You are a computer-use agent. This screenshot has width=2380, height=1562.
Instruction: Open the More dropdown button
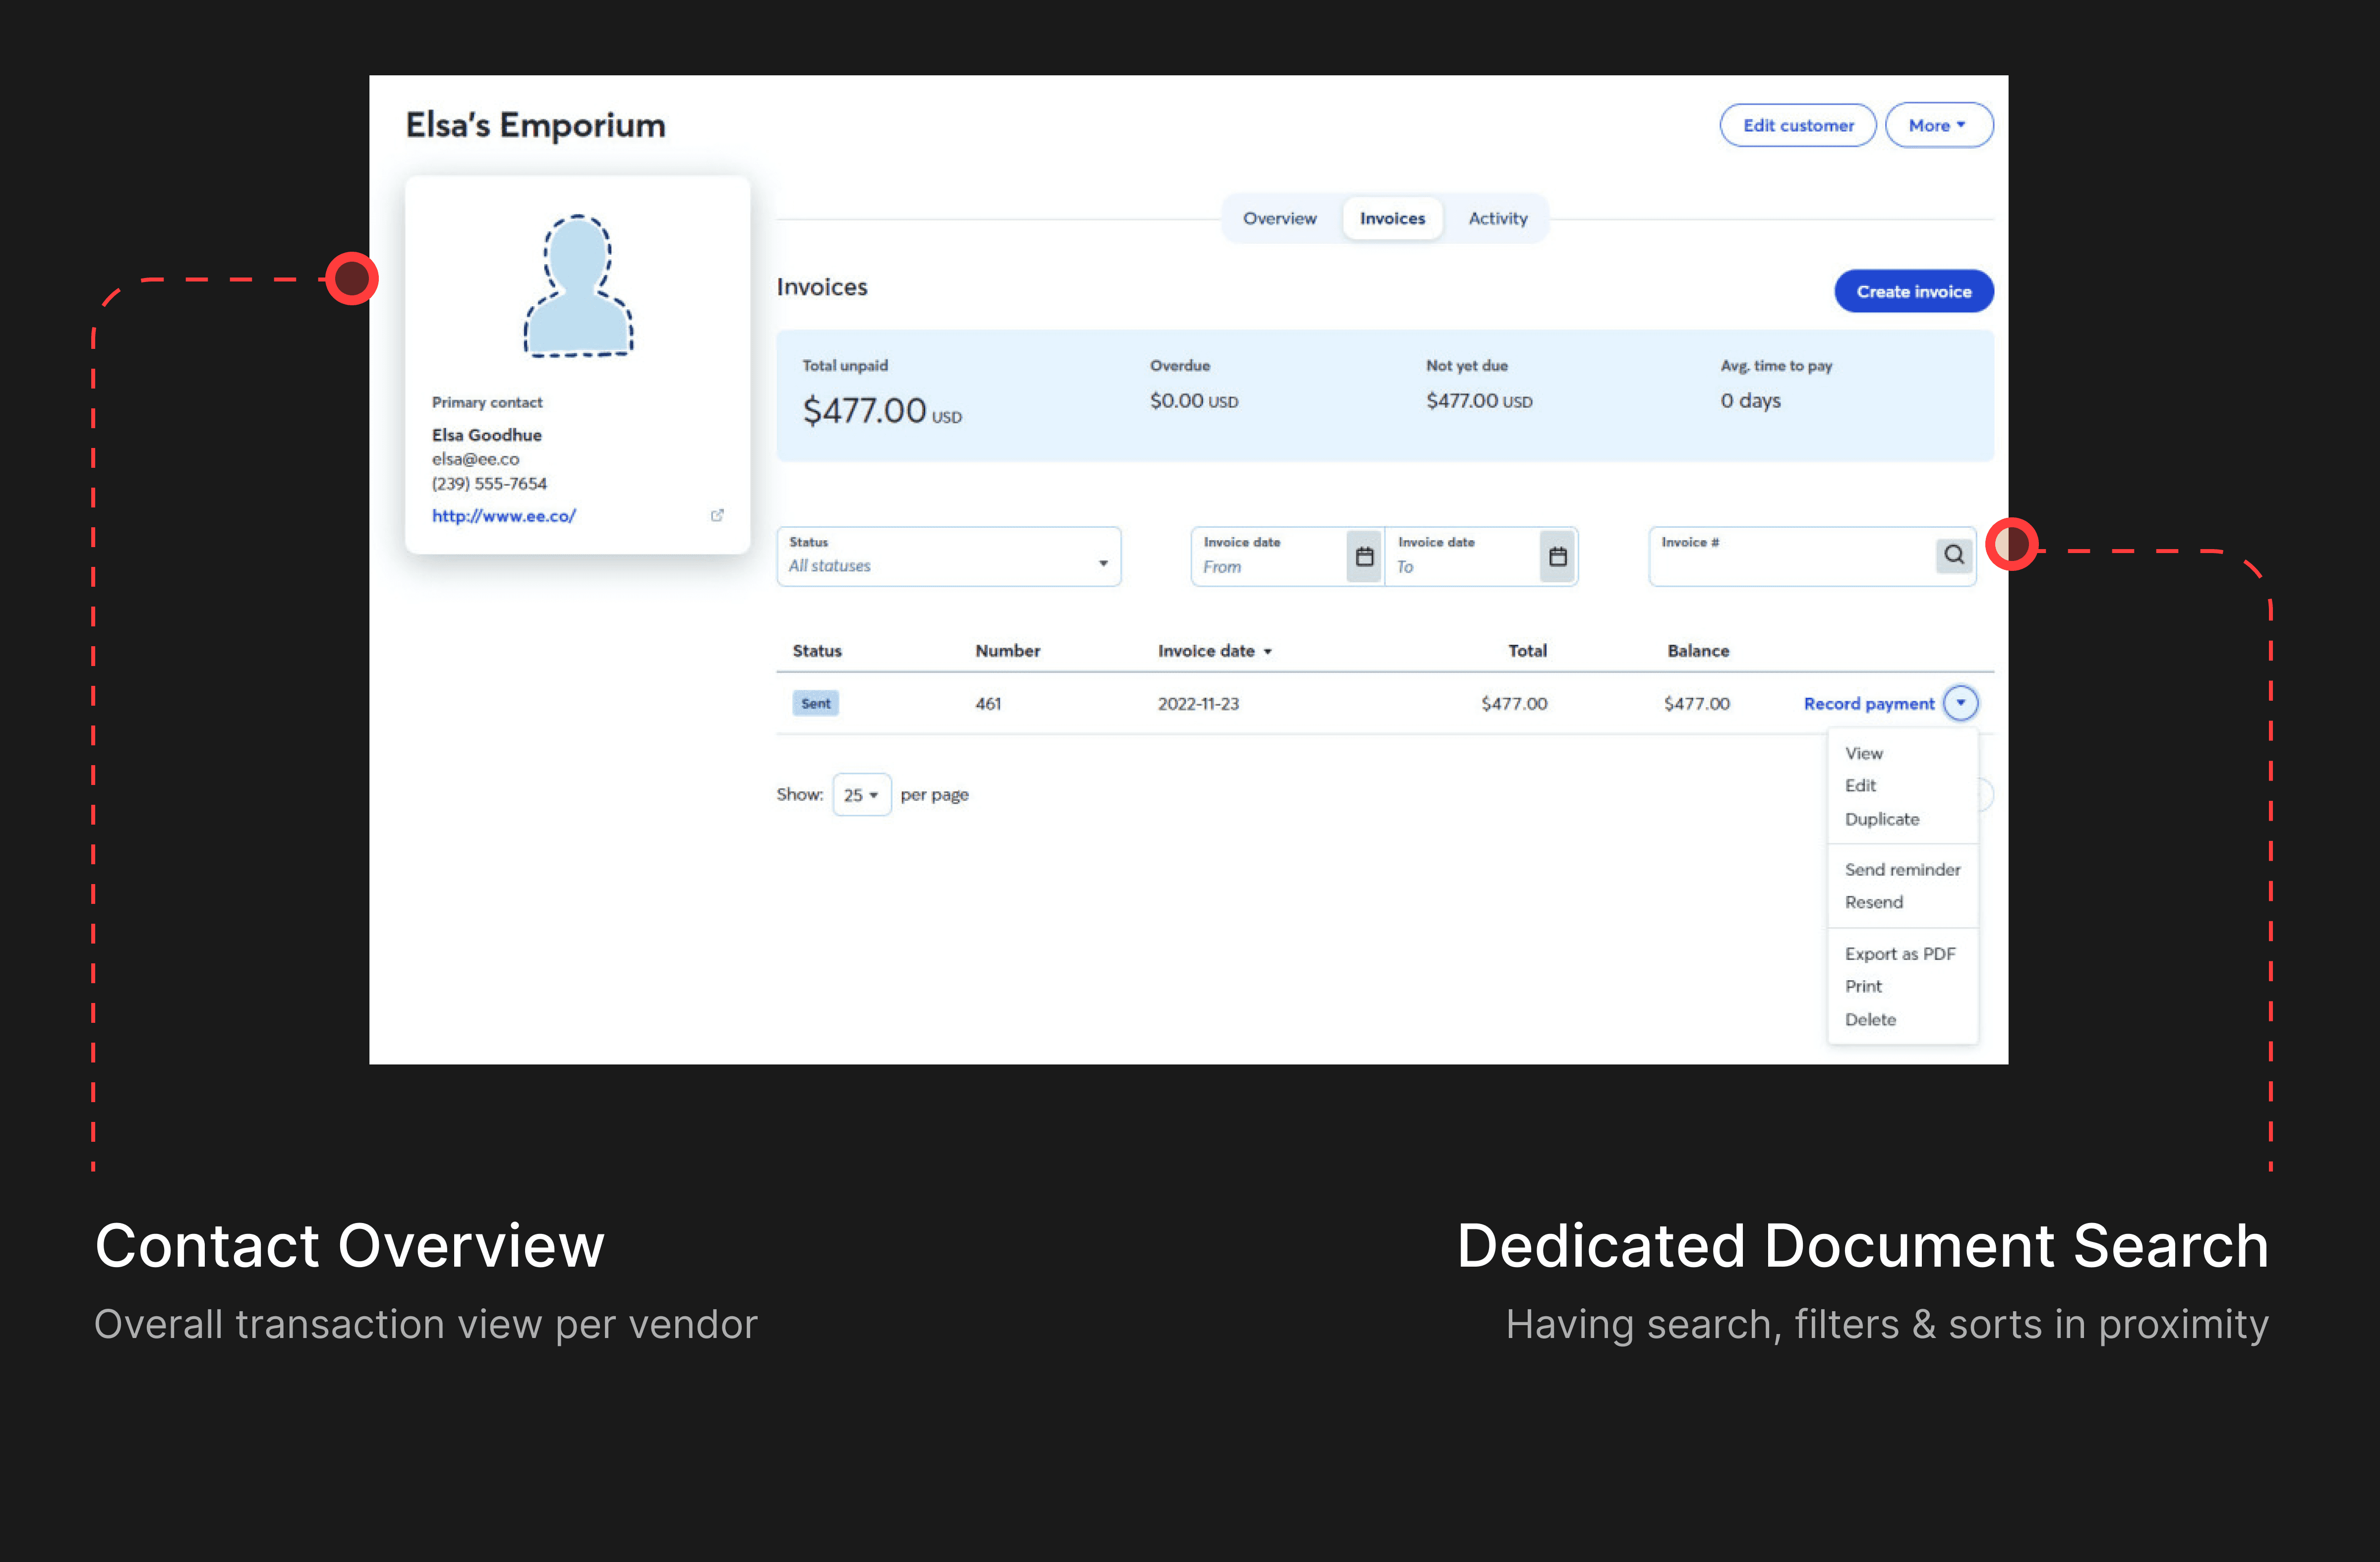pos(1938,126)
